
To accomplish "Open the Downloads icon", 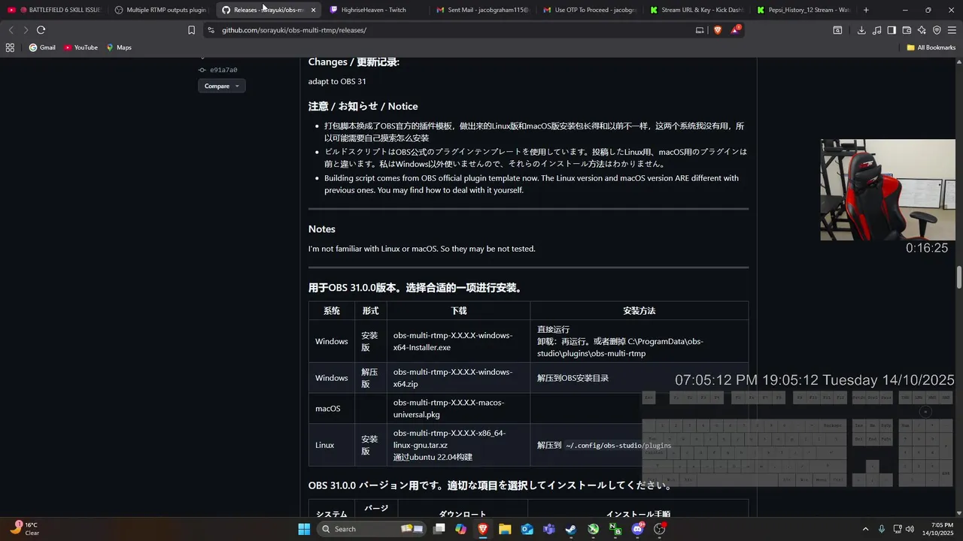I will pos(861,30).
